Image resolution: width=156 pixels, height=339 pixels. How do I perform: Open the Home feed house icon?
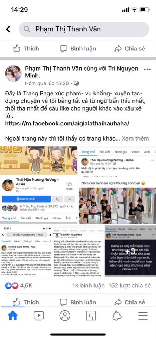pyautogui.click(x=13, y=316)
